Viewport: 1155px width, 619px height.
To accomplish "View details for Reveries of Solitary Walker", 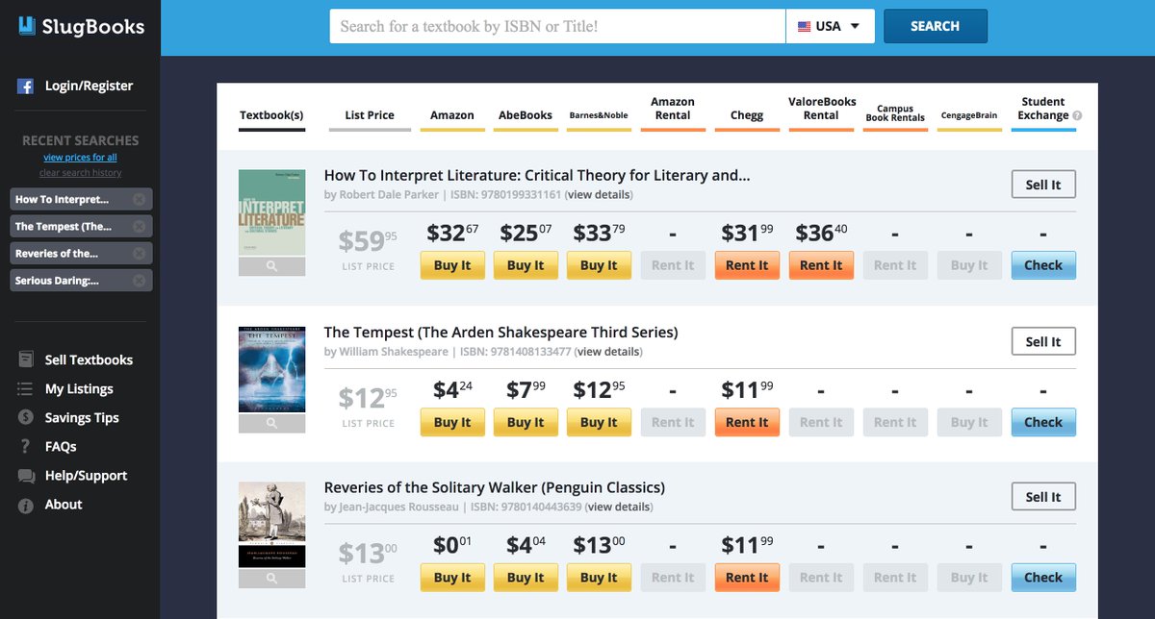I will click(x=619, y=508).
